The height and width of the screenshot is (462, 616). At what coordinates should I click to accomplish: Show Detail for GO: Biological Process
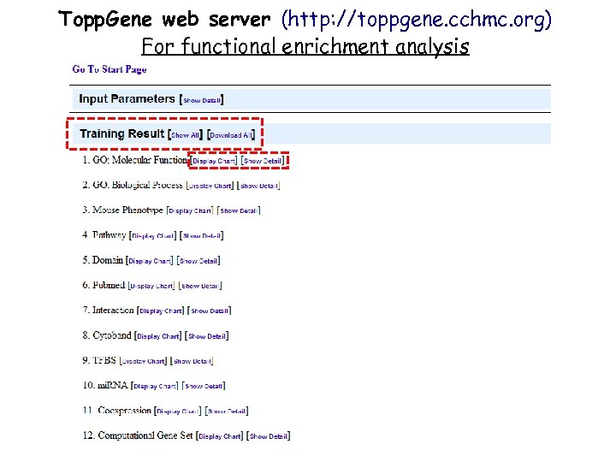259,186
